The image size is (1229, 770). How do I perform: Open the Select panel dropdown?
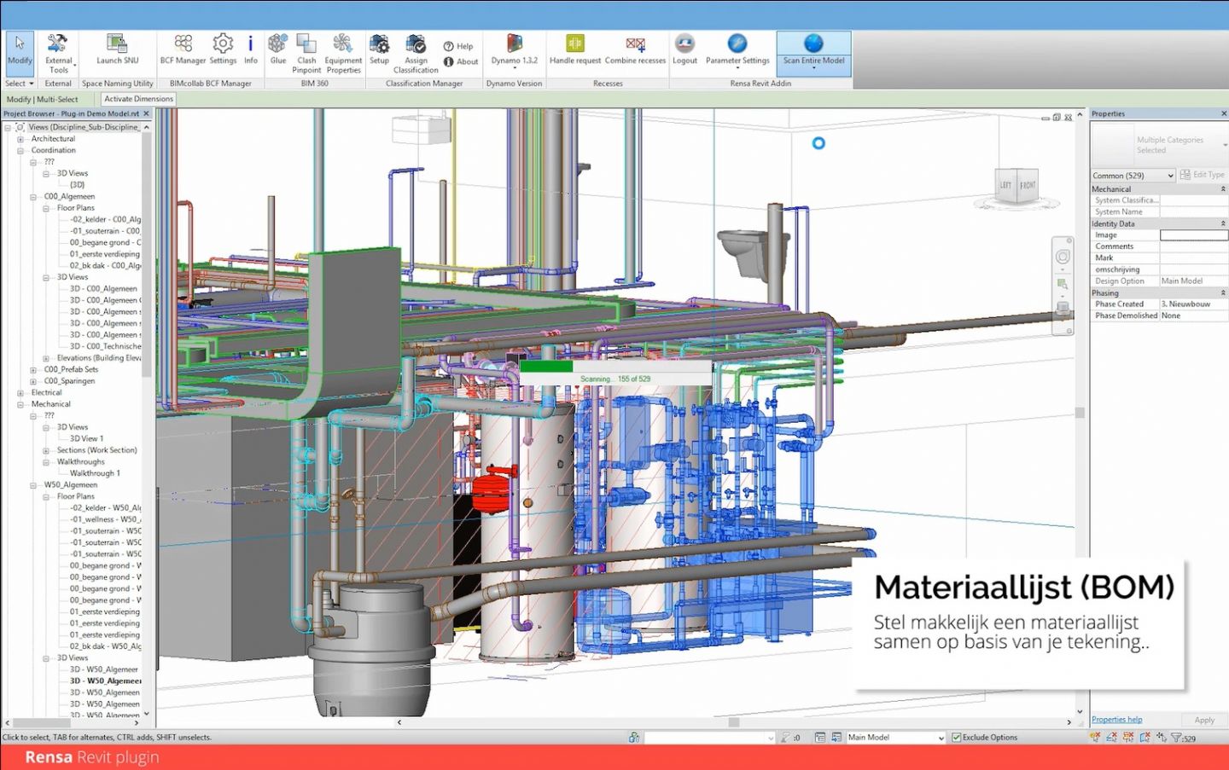coord(20,84)
